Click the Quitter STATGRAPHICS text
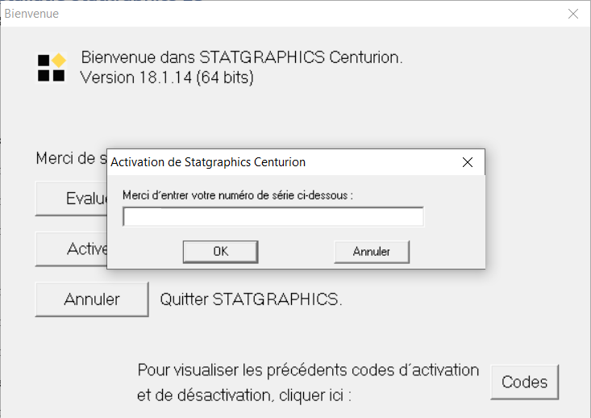The image size is (591, 418). tap(251, 299)
